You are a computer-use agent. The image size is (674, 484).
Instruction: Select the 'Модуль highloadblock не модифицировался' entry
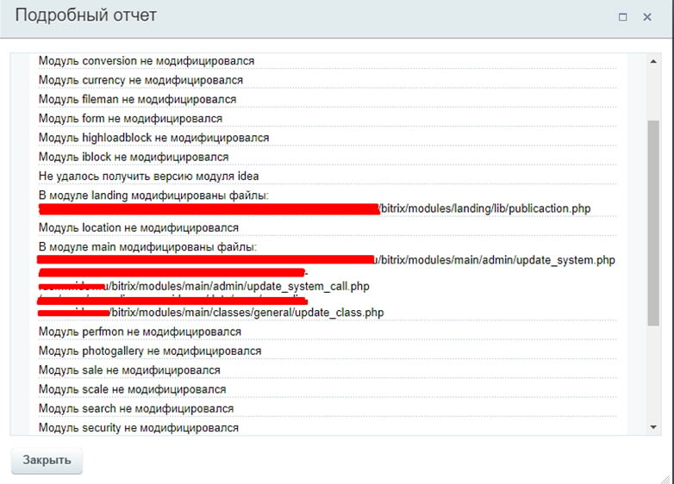pyautogui.click(x=153, y=138)
